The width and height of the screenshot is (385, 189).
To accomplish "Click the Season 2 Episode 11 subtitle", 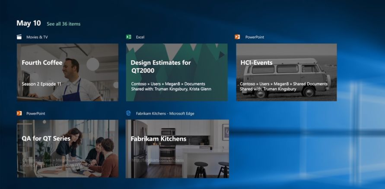I will coord(41,84).
